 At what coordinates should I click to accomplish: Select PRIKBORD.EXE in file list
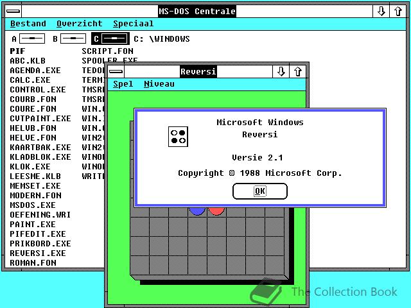point(40,244)
